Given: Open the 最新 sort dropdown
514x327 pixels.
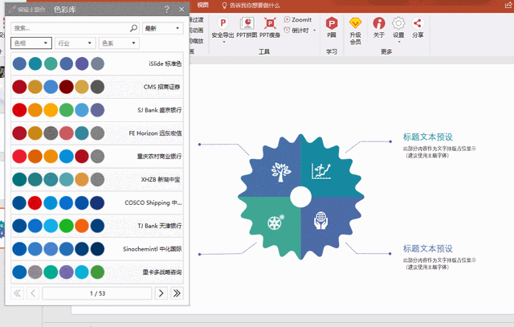Looking at the screenshot, I should click(162, 28).
